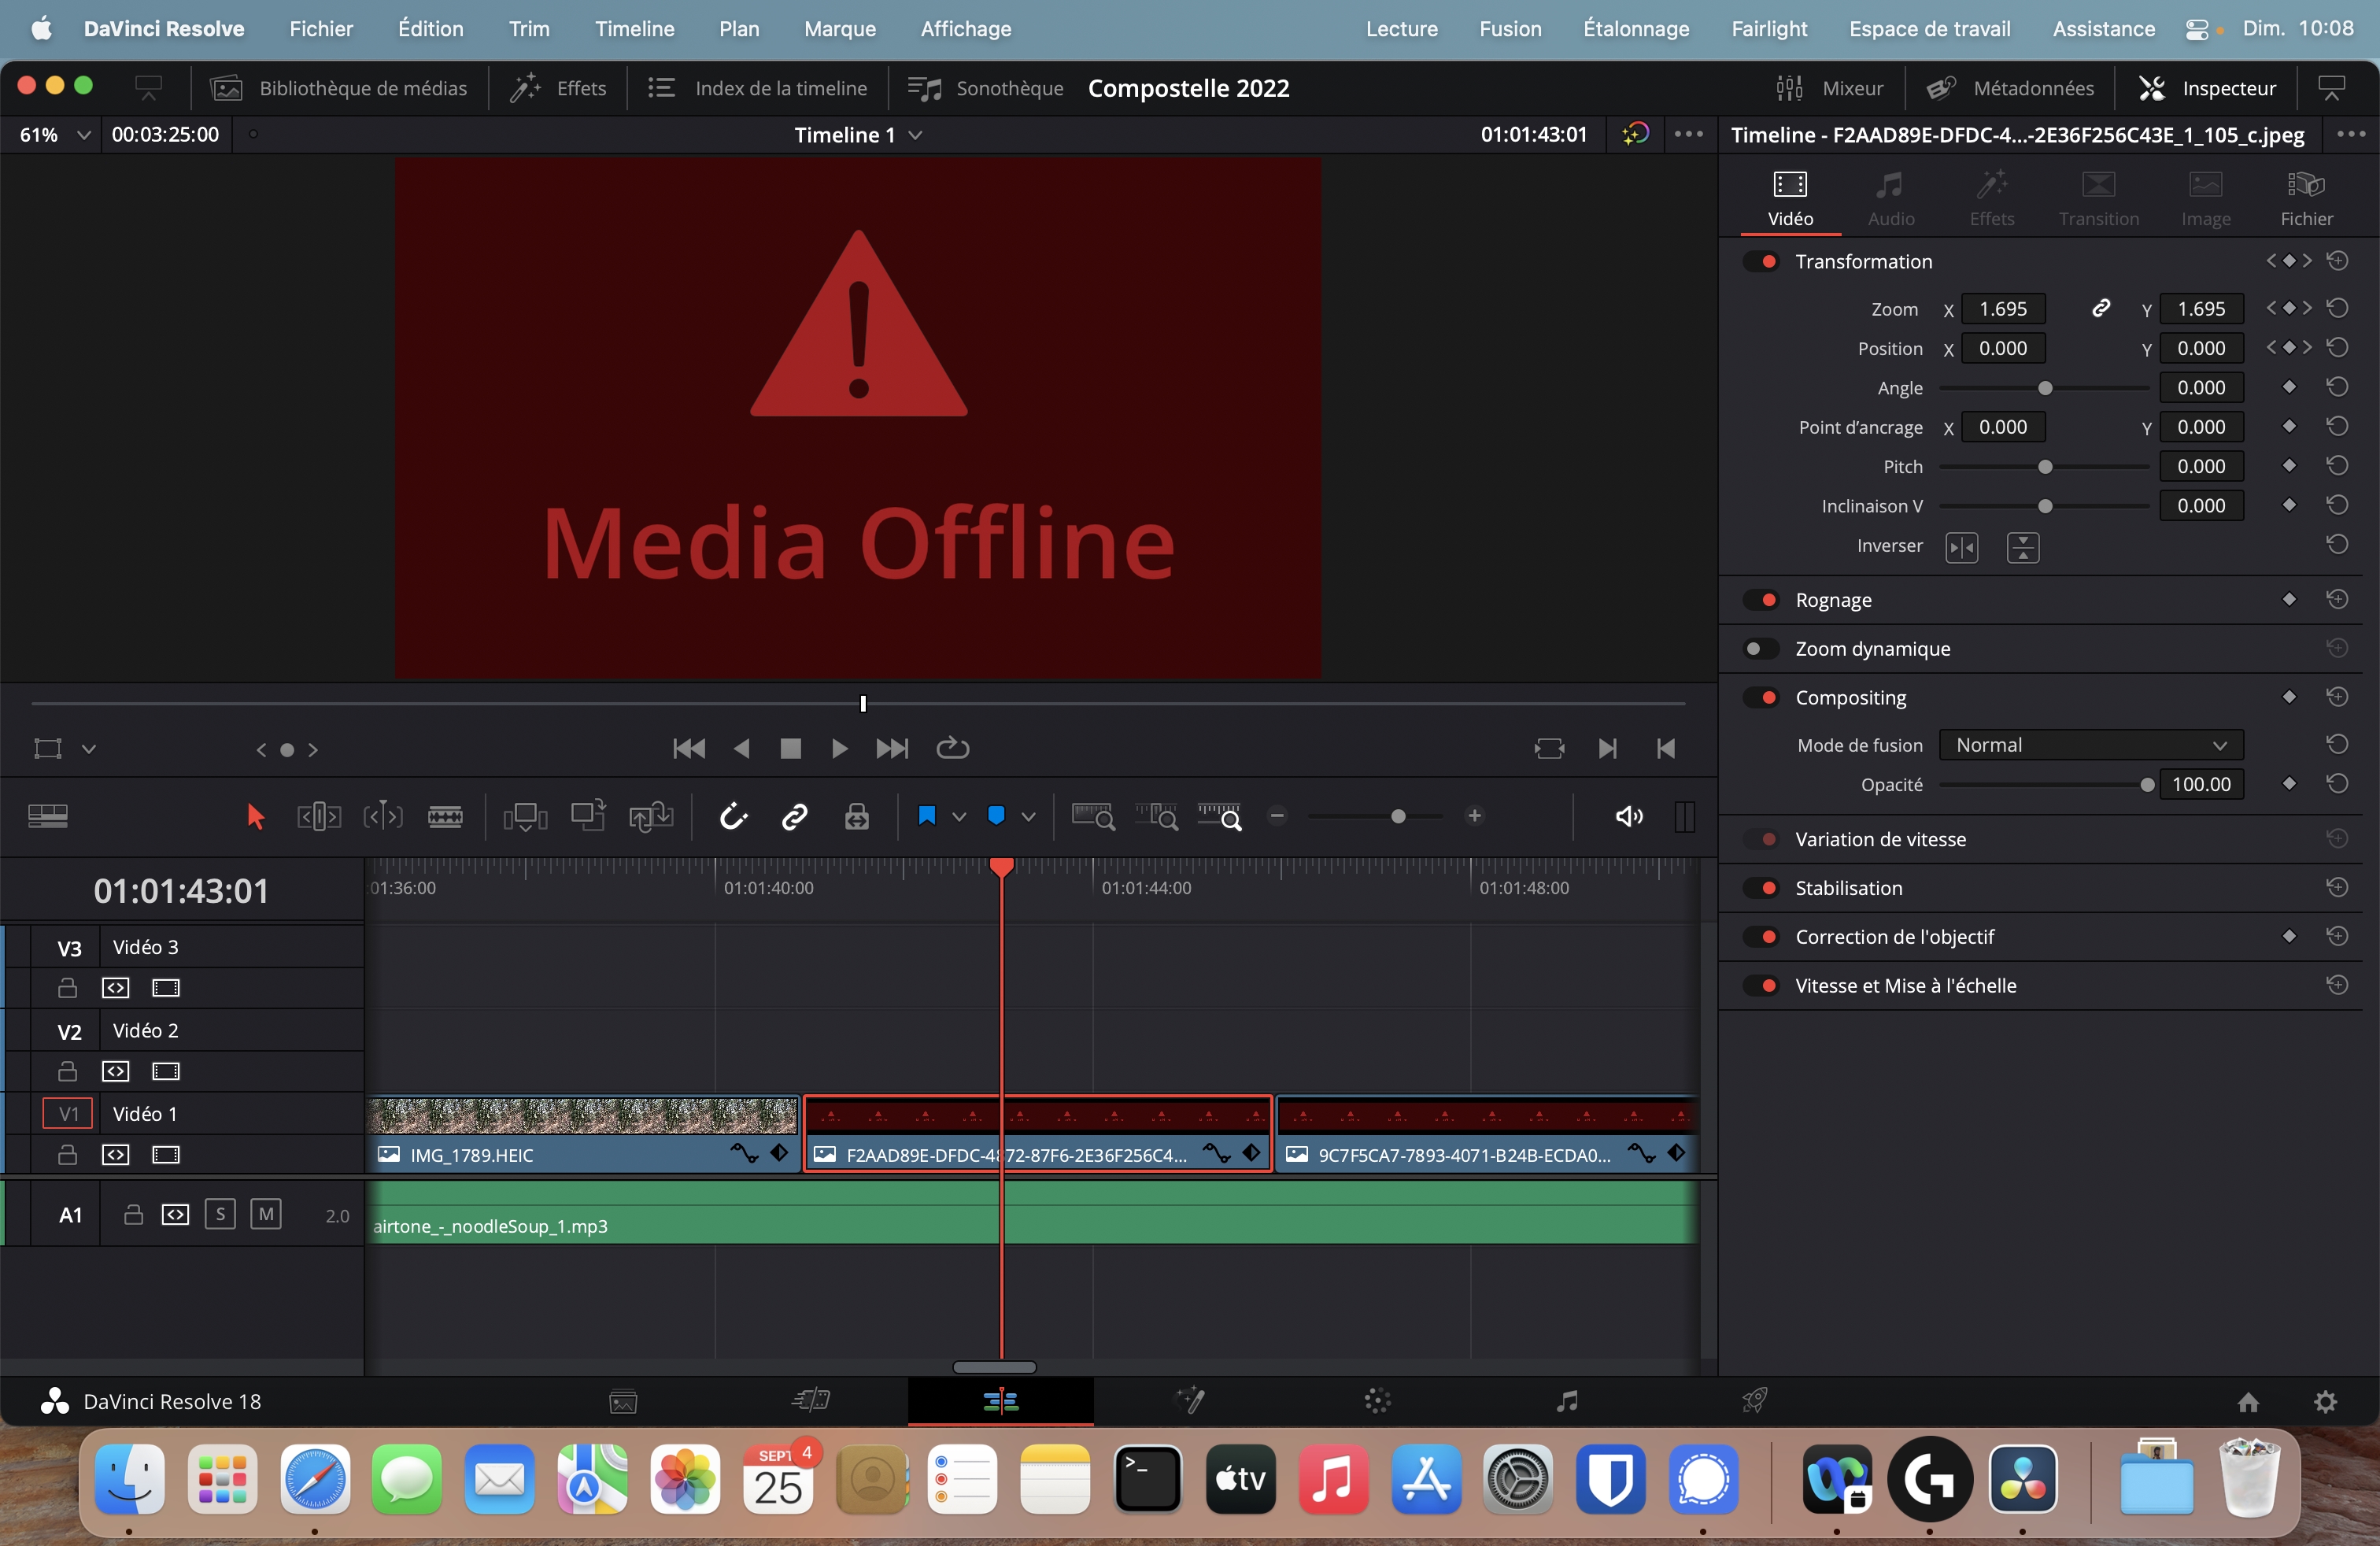
Task: Toggle the Linked Selection chain icon
Action: coord(795,817)
